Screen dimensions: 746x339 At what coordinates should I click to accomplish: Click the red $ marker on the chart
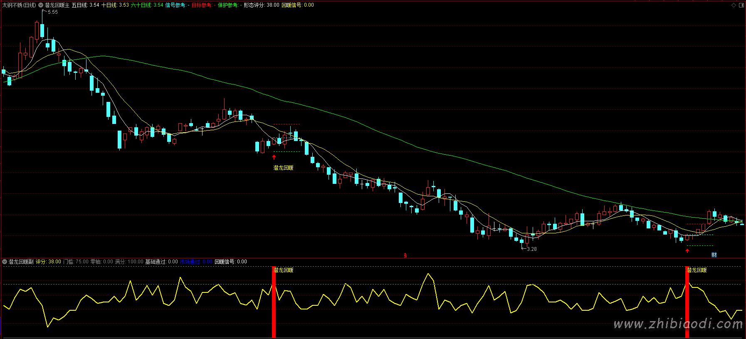pyautogui.click(x=405, y=255)
